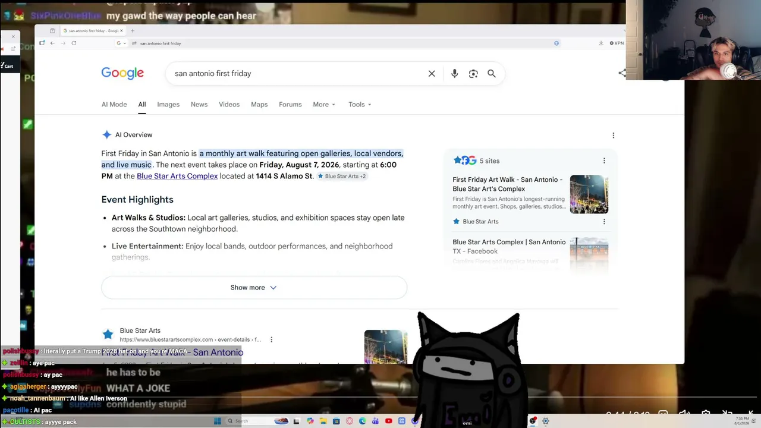Open the 5 sites card three-dot menu
The image size is (761, 428).
pos(604,160)
